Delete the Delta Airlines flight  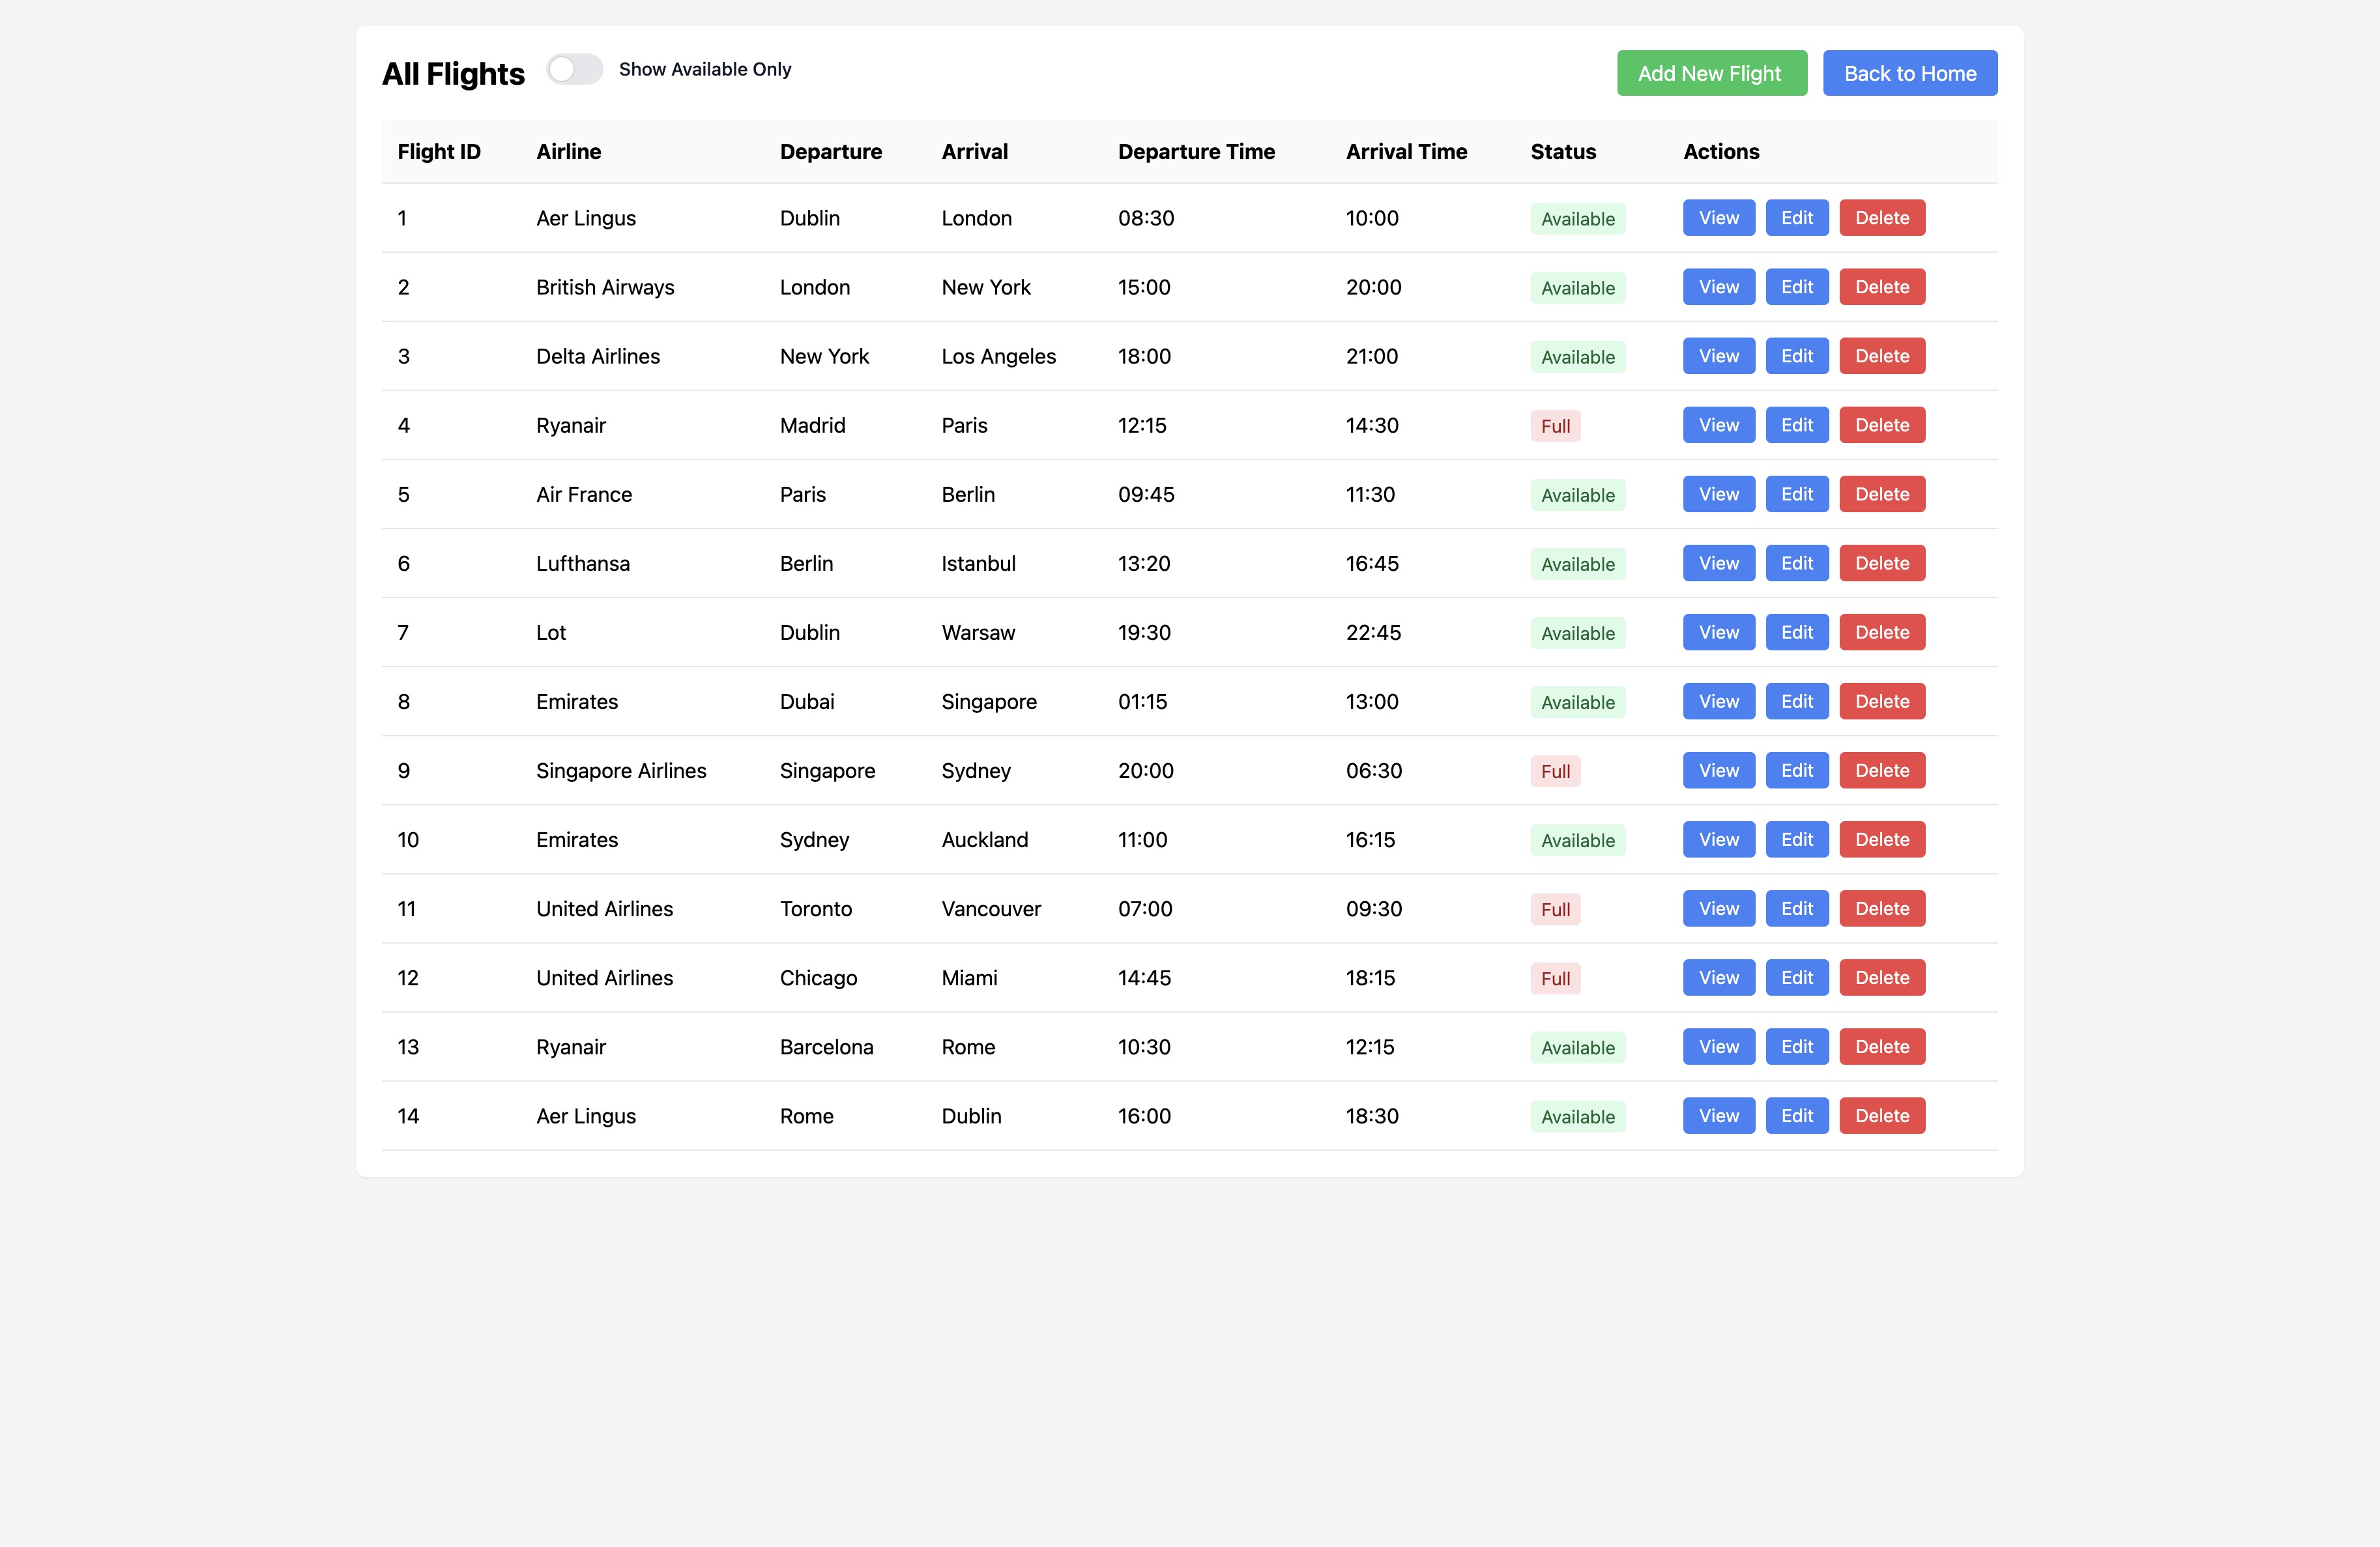coord(1881,356)
